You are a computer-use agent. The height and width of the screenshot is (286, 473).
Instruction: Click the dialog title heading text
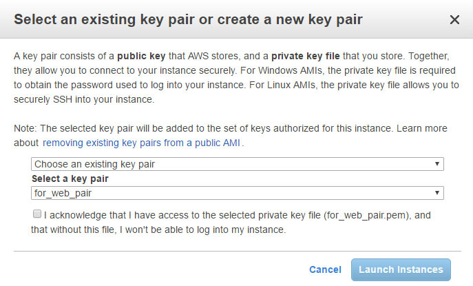pos(189,19)
